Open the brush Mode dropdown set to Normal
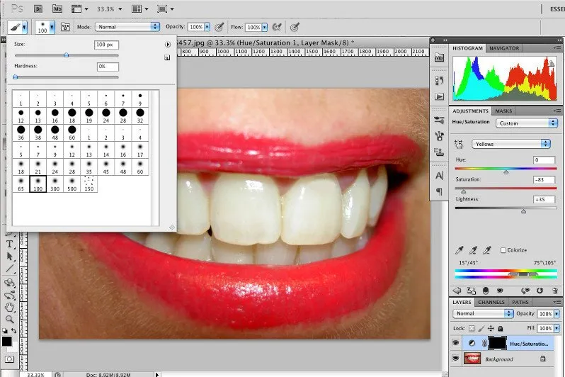 [127, 27]
